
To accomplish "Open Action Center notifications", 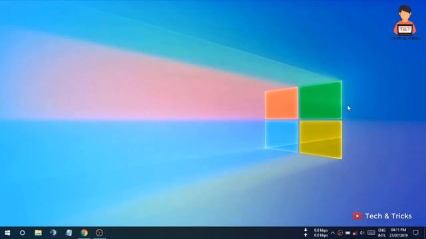I will coord(415,233).
